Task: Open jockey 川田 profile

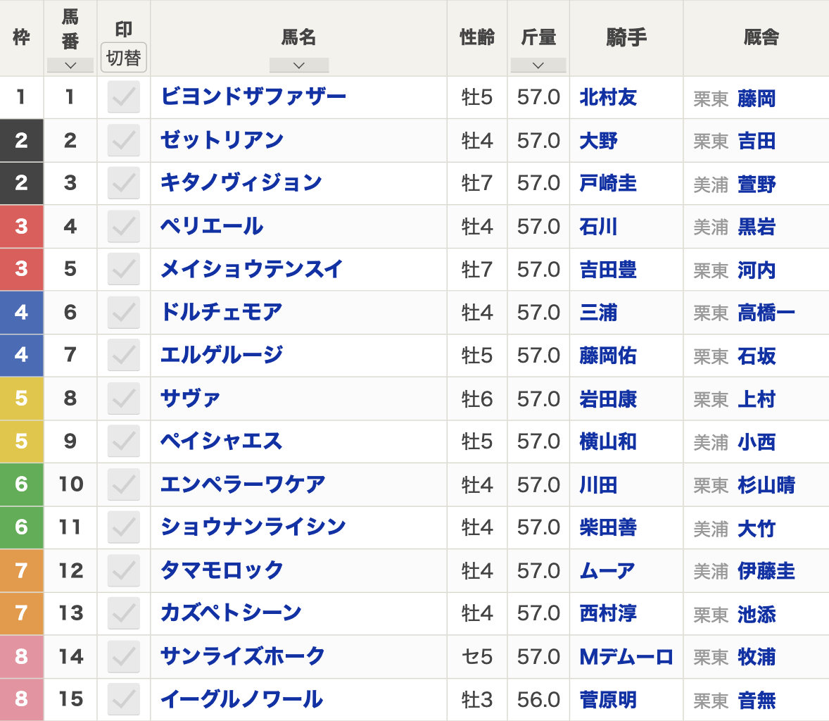Action: pyautogui.click(x=598, y=485)
